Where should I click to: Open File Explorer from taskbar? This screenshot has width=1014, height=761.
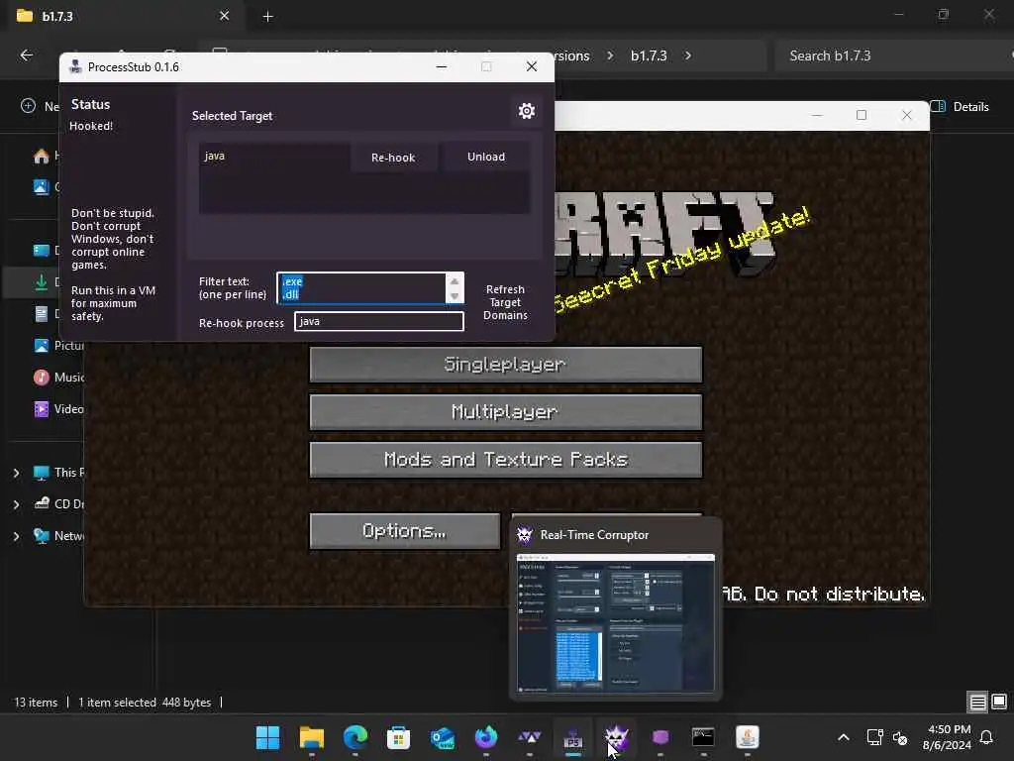pyautogui.click(x=312, y=737)
